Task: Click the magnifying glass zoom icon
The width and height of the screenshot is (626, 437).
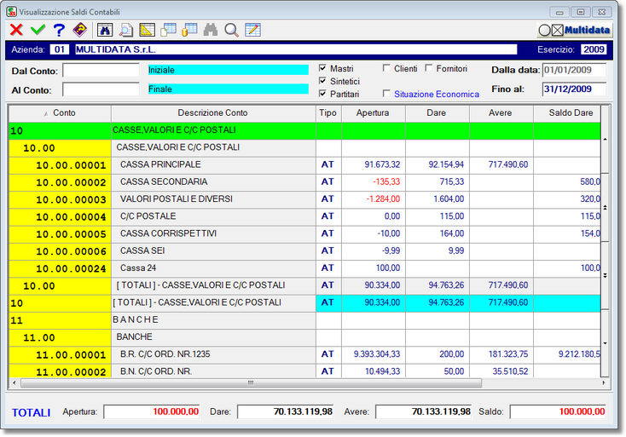Action: 232,30
